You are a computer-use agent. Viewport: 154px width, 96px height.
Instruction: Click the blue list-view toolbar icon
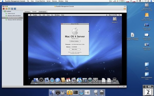(x=15, y=9)
